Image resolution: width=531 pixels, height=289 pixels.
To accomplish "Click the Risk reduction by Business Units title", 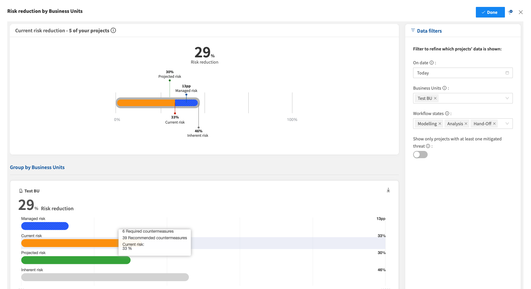I will click(x=45, y=11).
